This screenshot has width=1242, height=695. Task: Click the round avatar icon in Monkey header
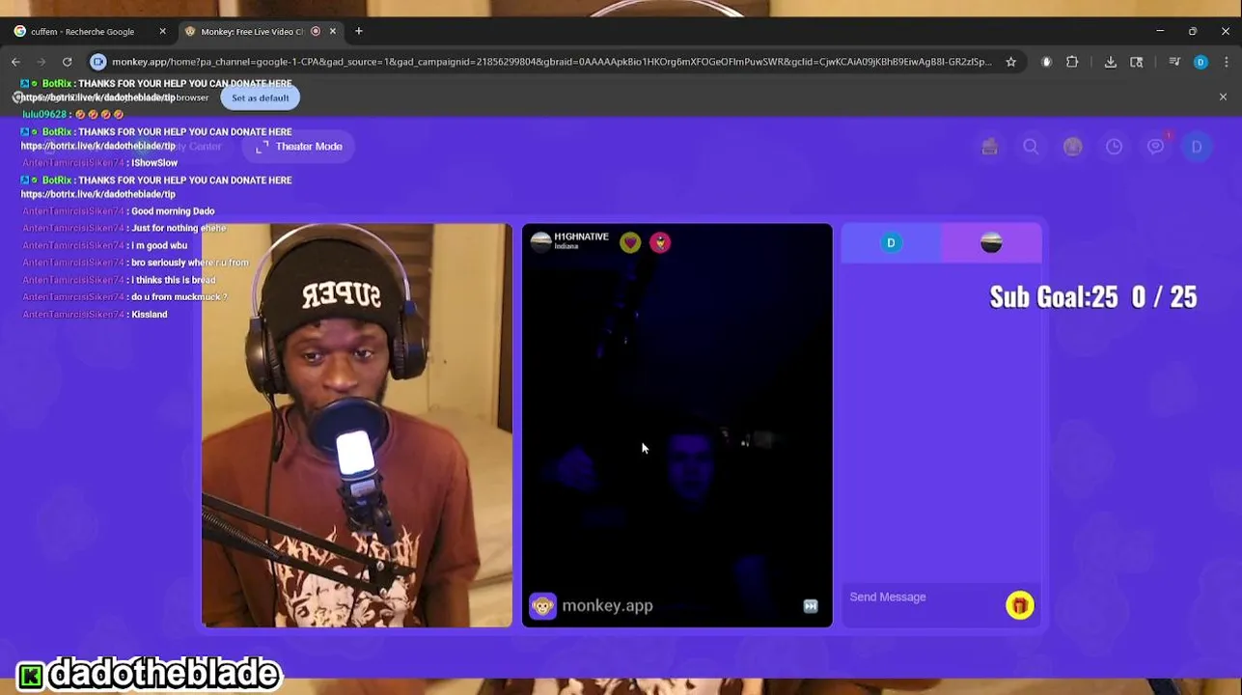[1072, 147]
